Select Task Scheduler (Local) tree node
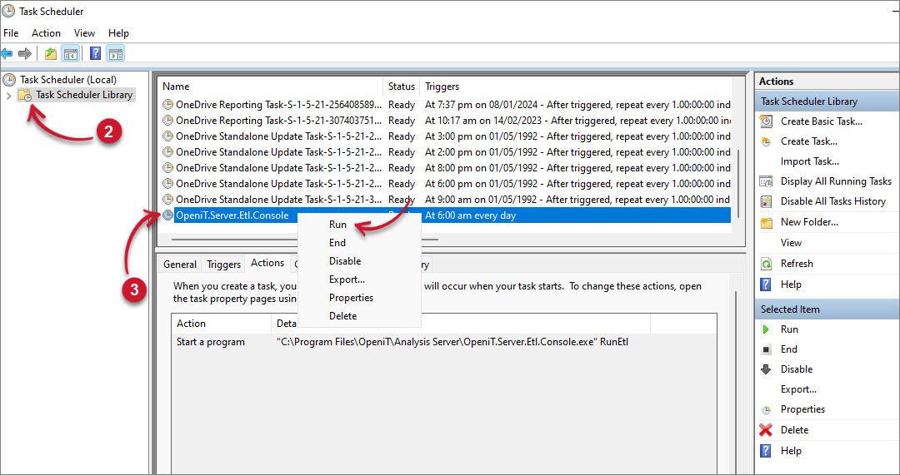 [x=68, y=80]
